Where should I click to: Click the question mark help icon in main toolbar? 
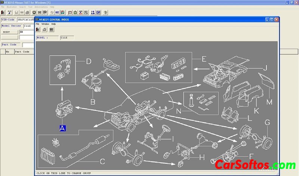pos(106,12)
